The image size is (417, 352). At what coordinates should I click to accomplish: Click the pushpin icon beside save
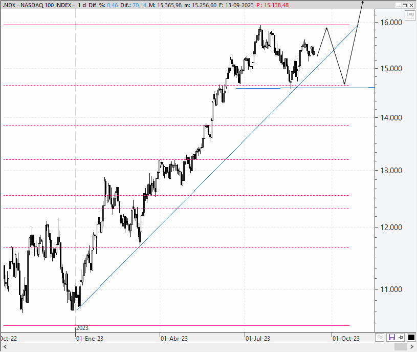(x=401, y=337)
